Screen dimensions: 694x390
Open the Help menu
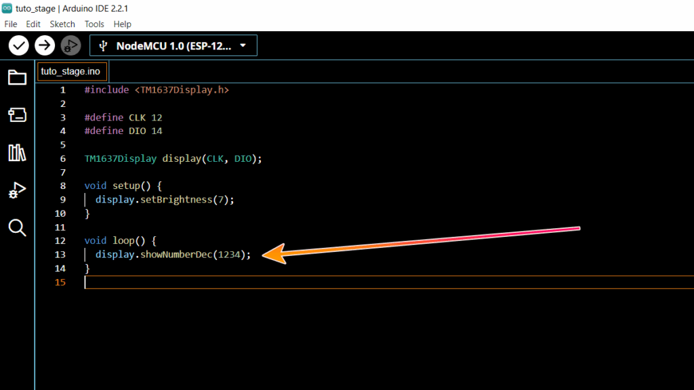[122, 24]
